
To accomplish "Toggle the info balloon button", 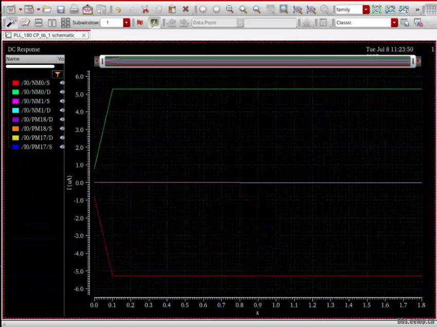I will tap(154, 23).
